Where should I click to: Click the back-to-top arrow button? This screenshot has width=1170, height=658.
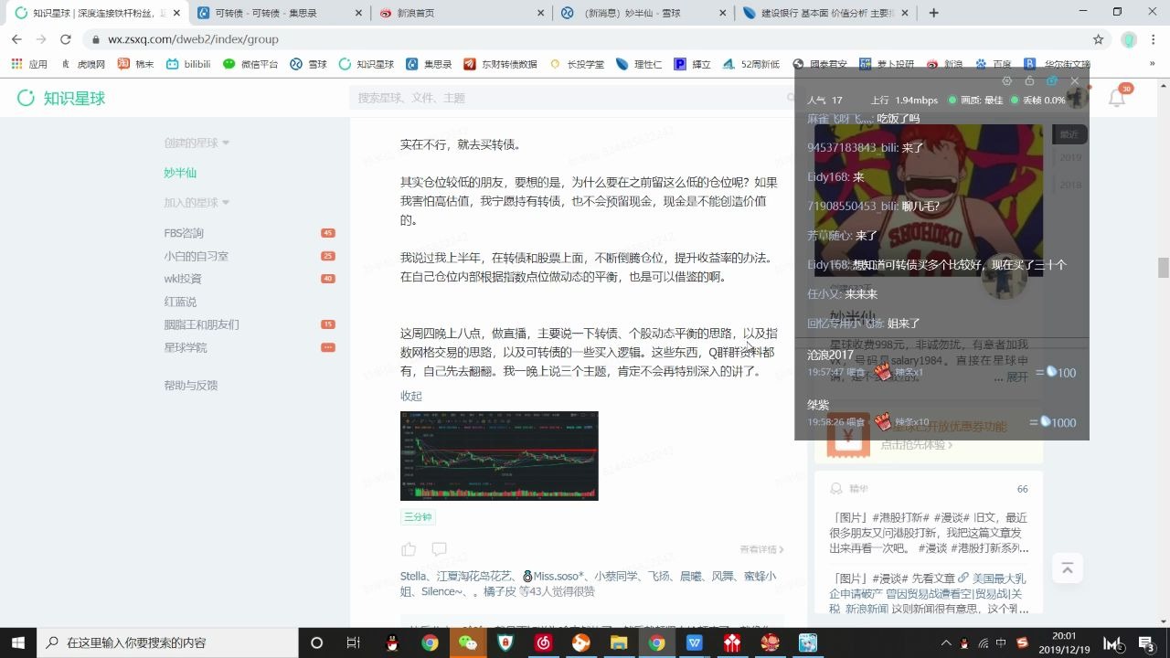pyautogui.click(x=1067, y=568)
